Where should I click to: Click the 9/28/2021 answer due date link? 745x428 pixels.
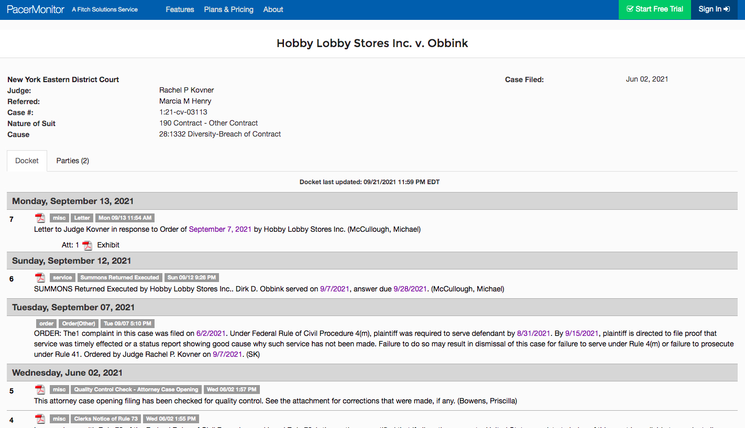pos(410,289)
